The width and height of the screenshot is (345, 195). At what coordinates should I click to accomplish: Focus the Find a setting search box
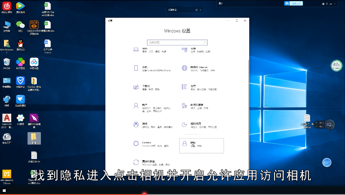tap(177, 42)
